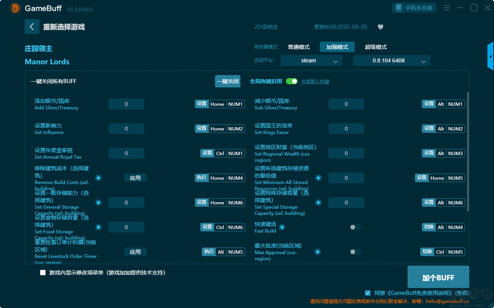Click 切换 for Max Approval
This screenshot has width=494, height=308.
pyautogui.click(x=427, y=252)
